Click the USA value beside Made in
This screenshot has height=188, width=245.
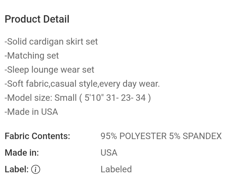(109, 152)
